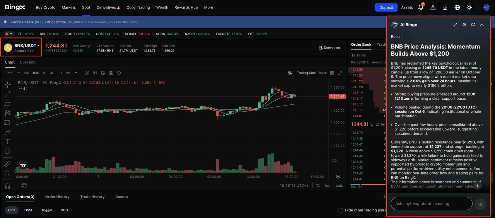This screenshot has height=218, width=495.
Task: Open the Order History tab
Action: click(x=57, y=197)
